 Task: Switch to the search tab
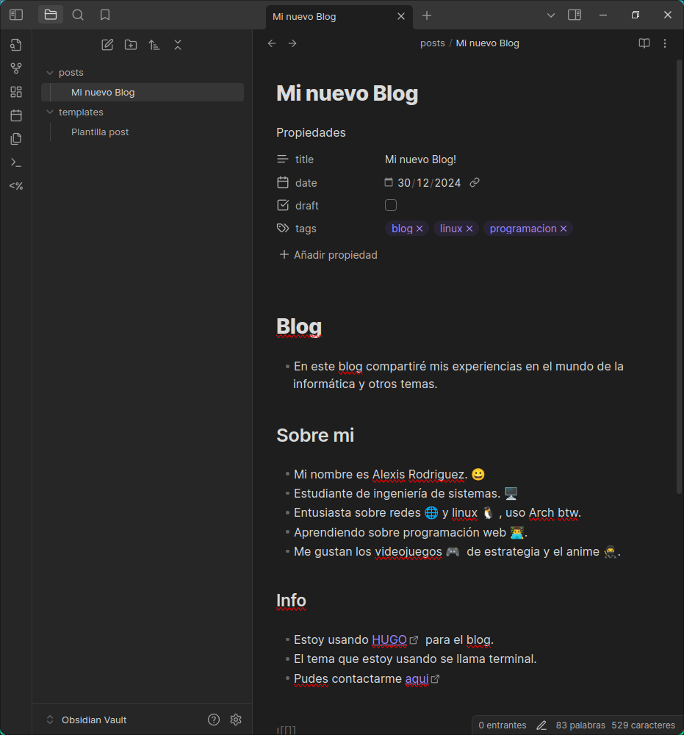(x=78, y=15)
